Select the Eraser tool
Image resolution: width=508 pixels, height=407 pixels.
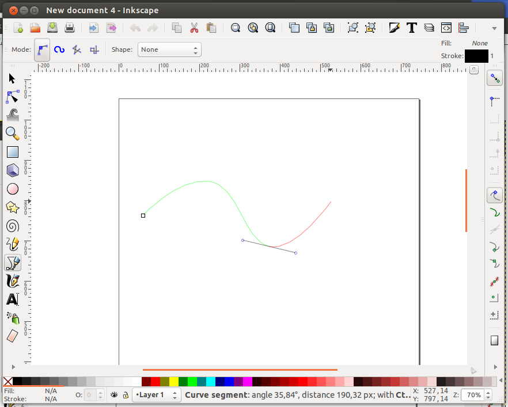pos(12,336)
